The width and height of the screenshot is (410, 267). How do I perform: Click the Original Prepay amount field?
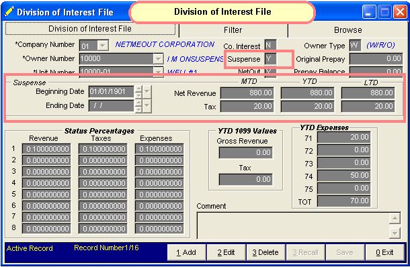[376, 59]
